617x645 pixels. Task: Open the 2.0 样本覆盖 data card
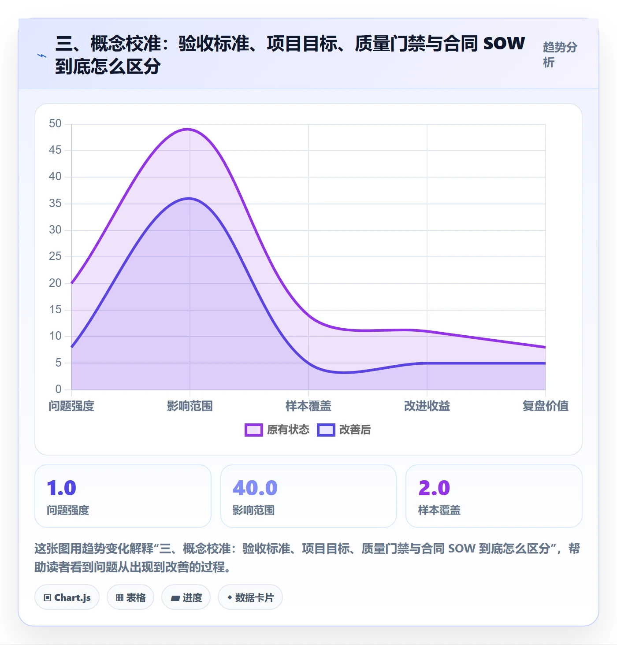tap(494, 496)
